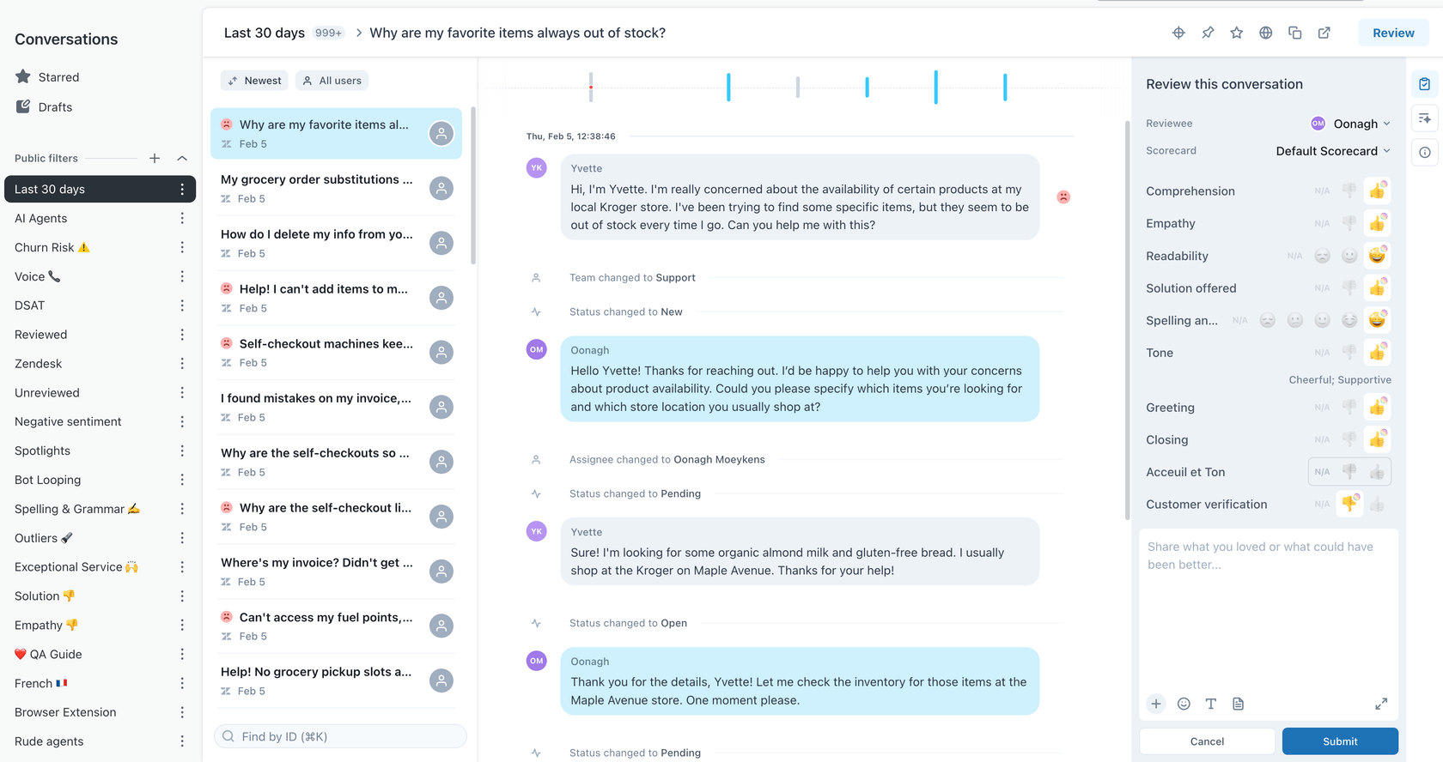Viewport: 1443px width, 762px height.
Task: Collapse the Public filters section
Action: point(182,158)
